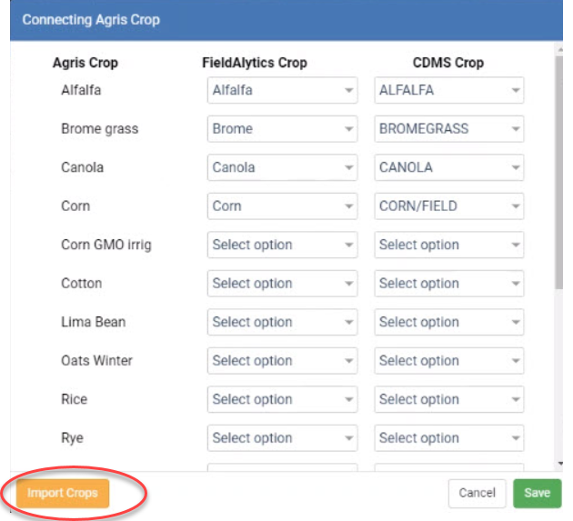Open CDMS dropdown for Rye row
Image resolution: width=573 pixels, height=521 pixels.
click(x=448, y=438)
